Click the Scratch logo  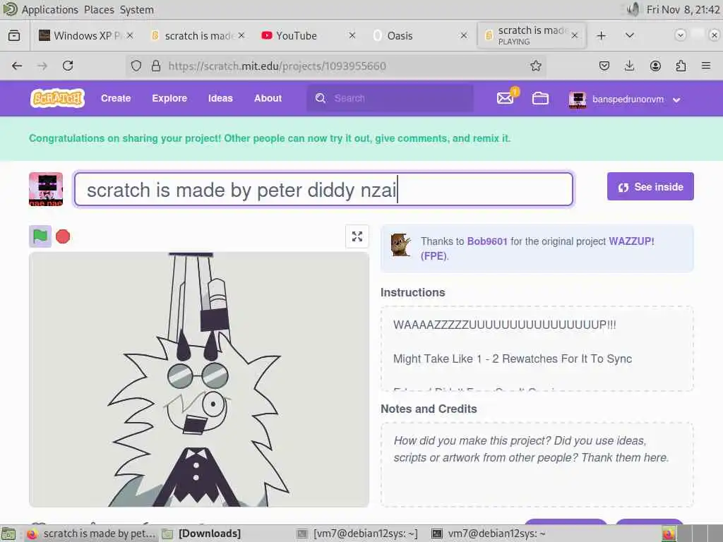[58, 98]
